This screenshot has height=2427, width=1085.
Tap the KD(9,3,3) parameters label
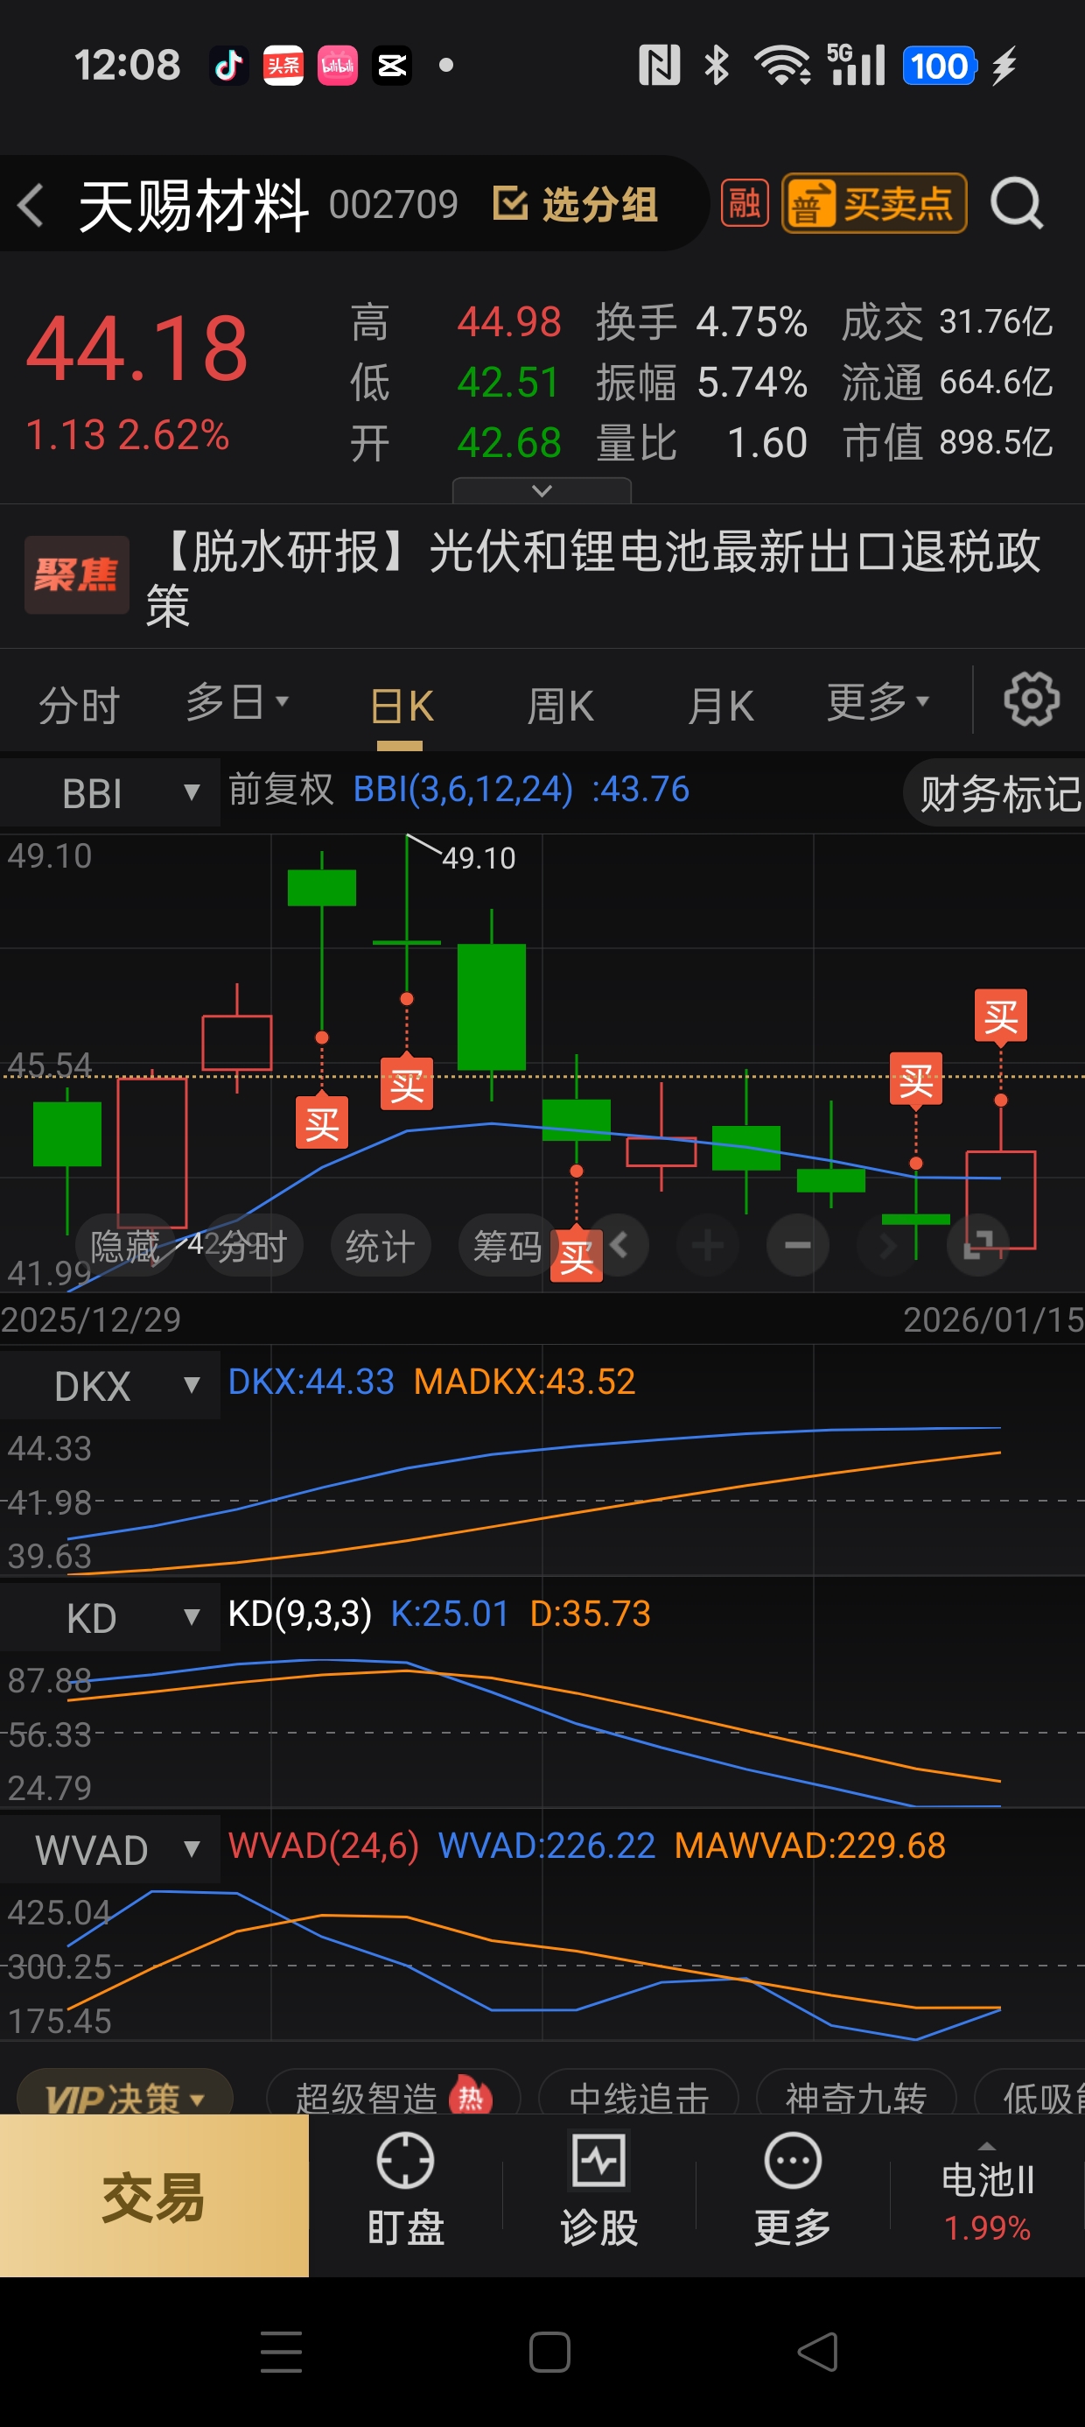click(x=299, y=1613)
